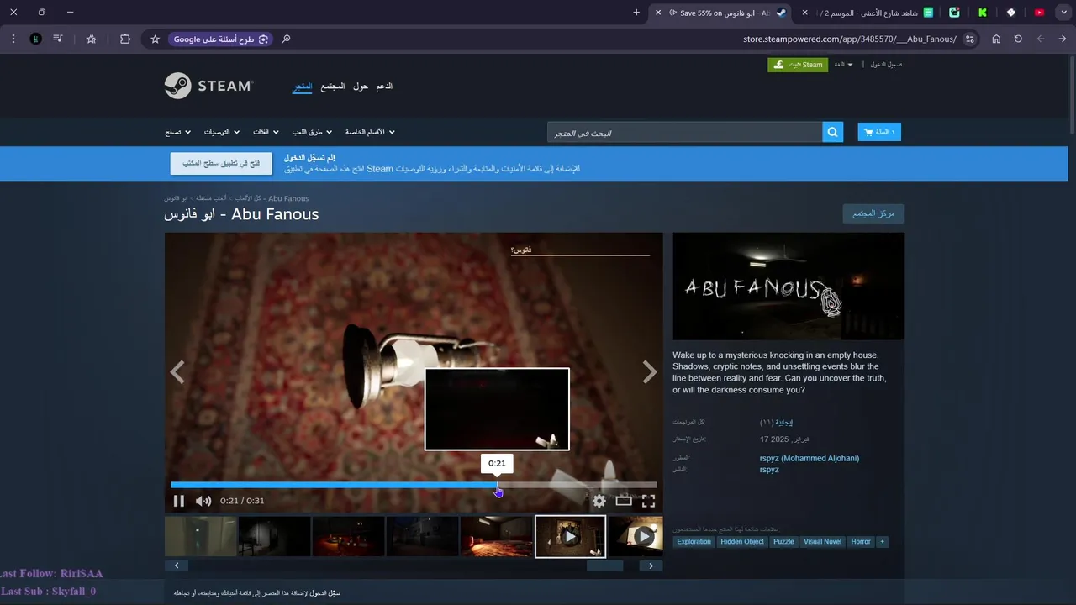Screen dimensions: 1076x605
Task: Open the Support menu in Steam header
Action: pyautogui.click(x=384, y=87)
